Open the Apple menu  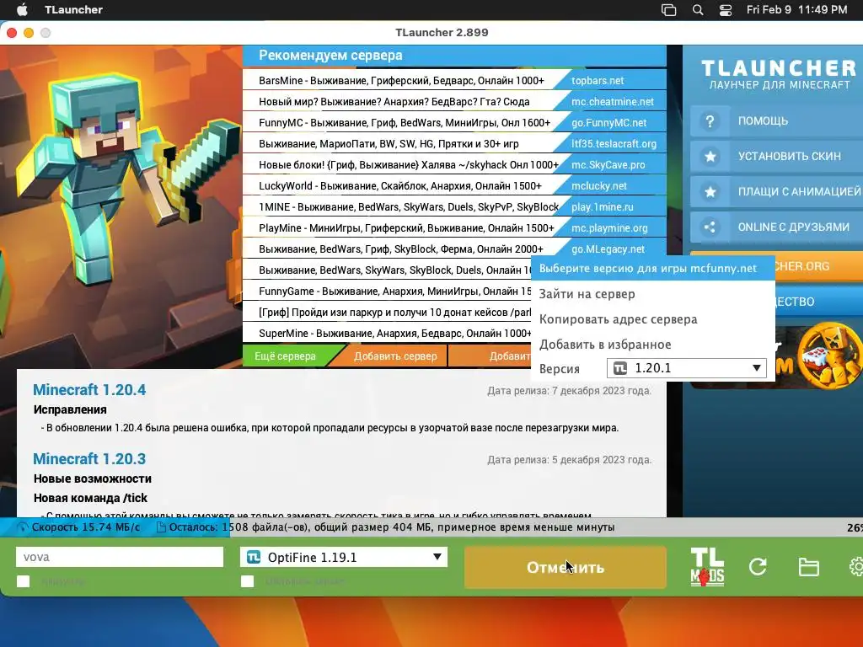click(22, 9)
